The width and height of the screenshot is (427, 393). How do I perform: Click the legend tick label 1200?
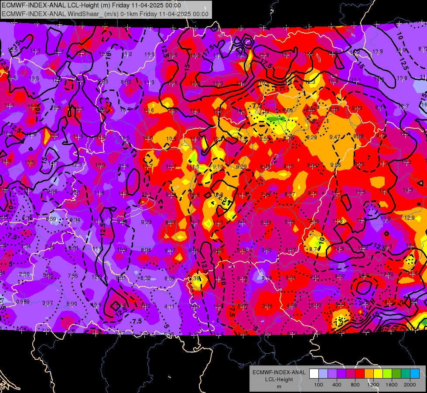point(373,385)
